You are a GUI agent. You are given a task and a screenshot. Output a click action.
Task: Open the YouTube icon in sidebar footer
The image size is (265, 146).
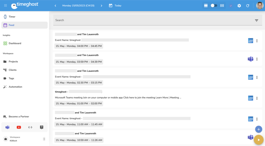point(19,127)
